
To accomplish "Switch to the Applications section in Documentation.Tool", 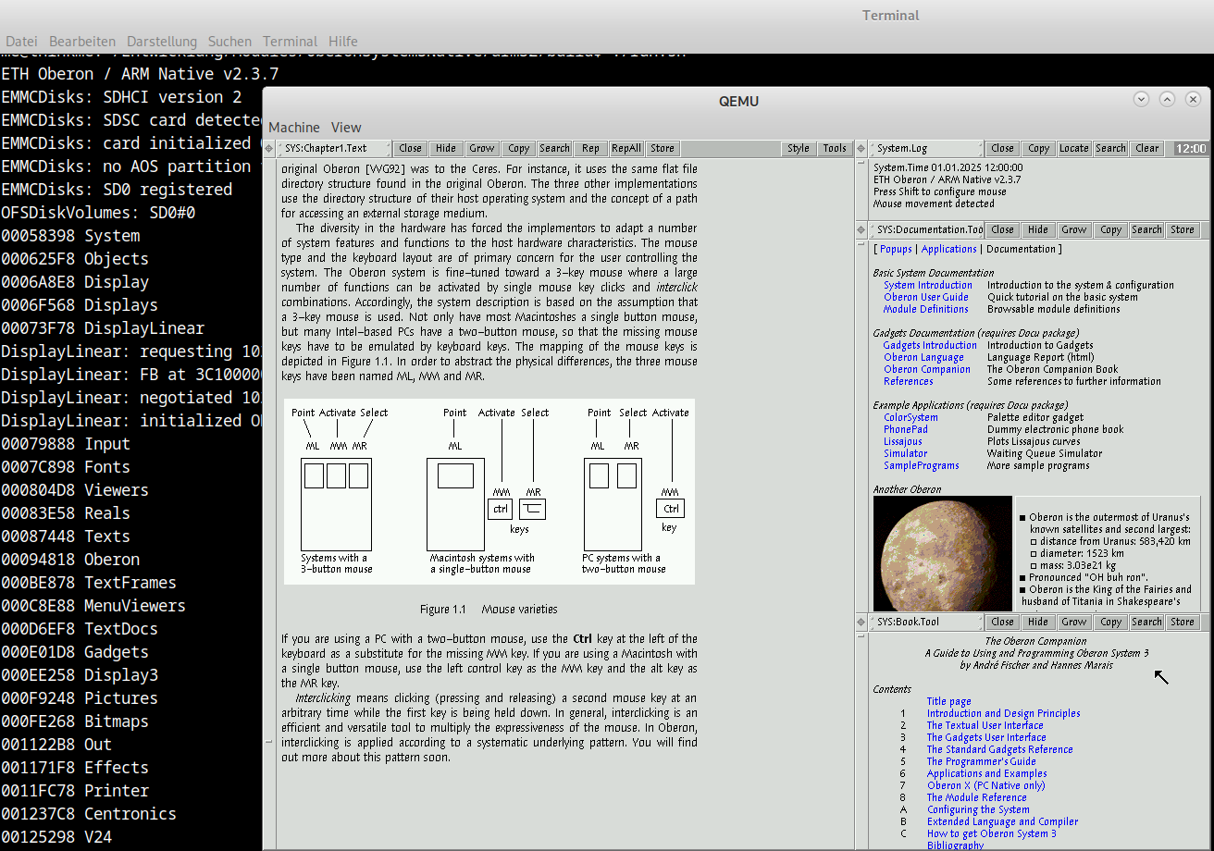I will point(948,248).
